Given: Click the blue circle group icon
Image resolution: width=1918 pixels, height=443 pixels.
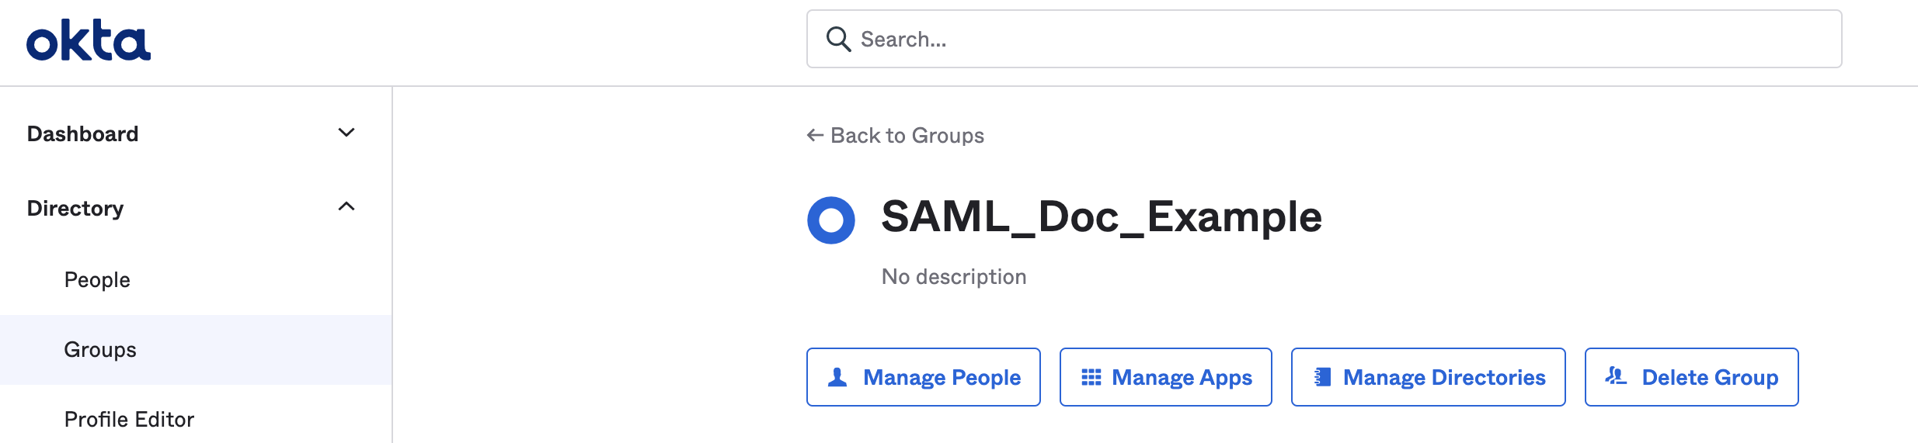Looking at the screenshot, I should pyautogui.click(x=831, y=220).
